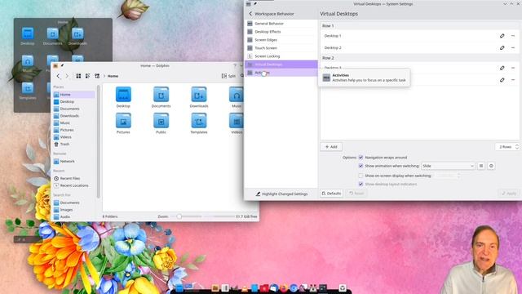Open General Behavior settings
Image resolution: width=522 pixels, height=294 pixels.
(281, 24)
